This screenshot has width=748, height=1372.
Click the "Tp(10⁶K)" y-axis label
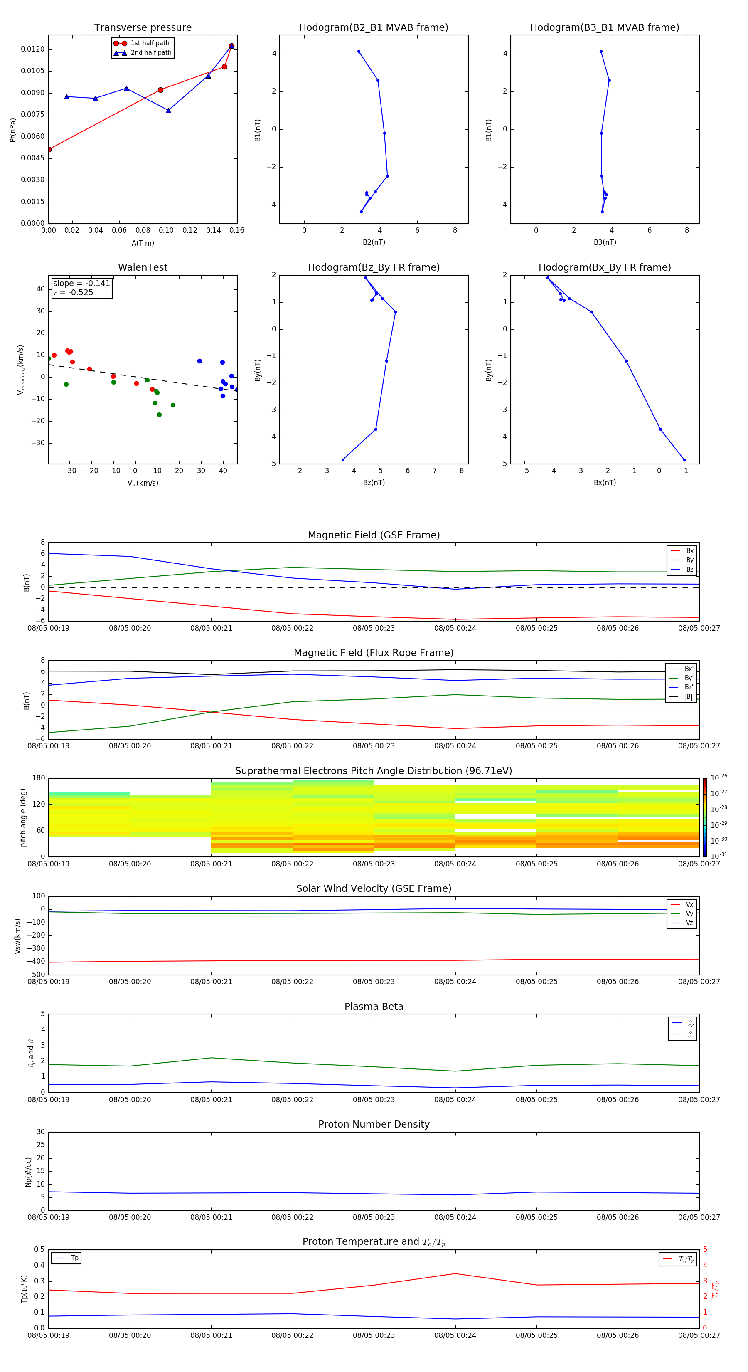point(24,1289)
